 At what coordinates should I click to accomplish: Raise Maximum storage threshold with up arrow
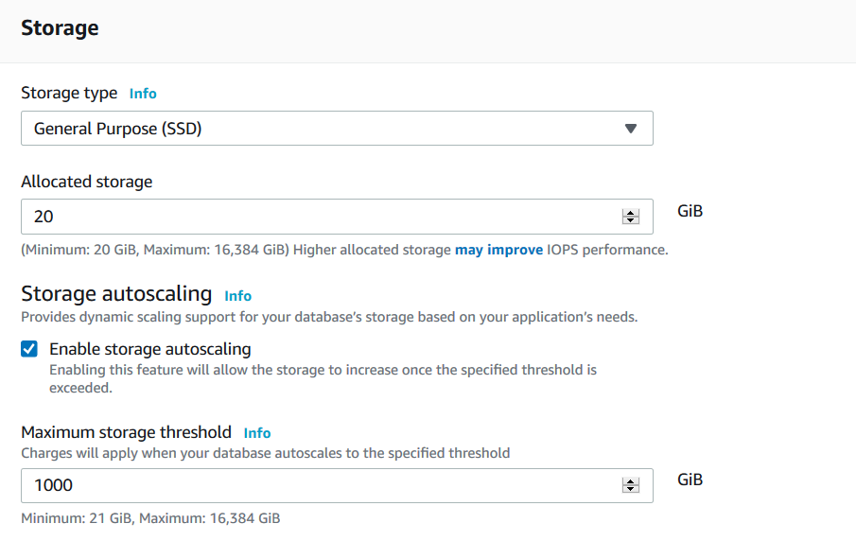click(631, 481)
